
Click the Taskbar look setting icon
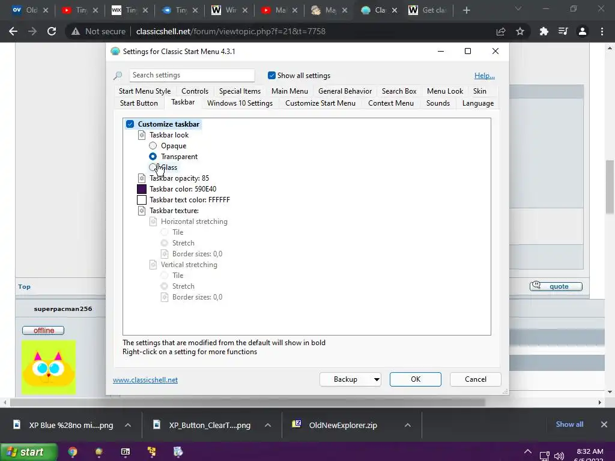(142, 135)
